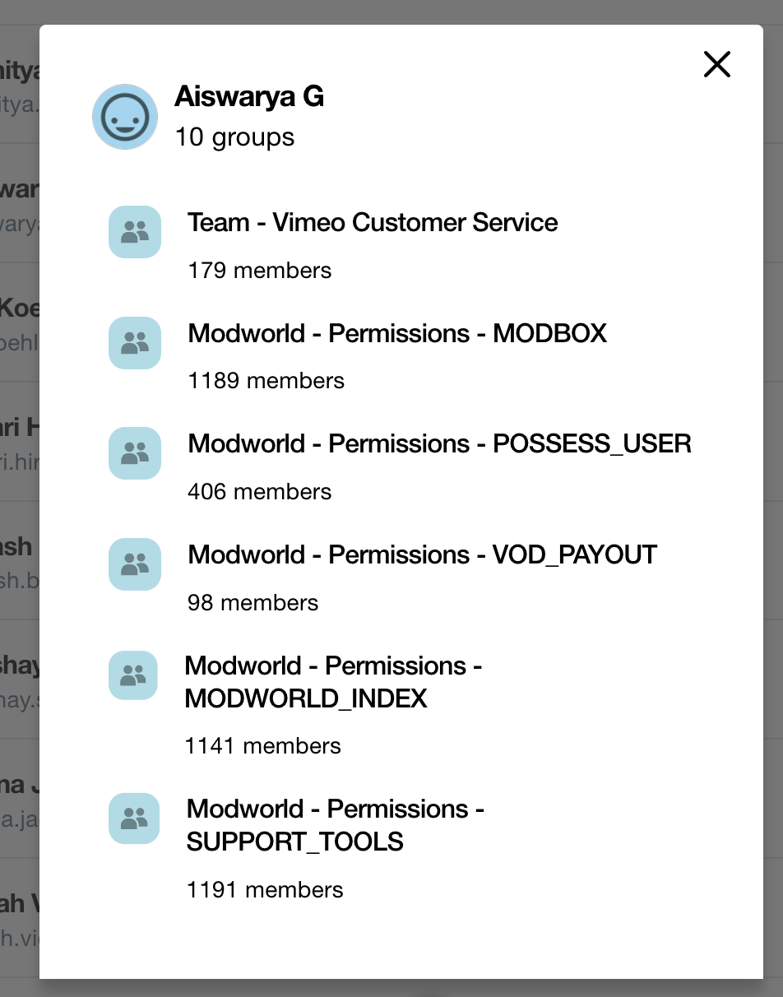Screen dimensions: 783x997
Task: Click "1189 members" under MODBOX
Action: [x=266, y=381]
